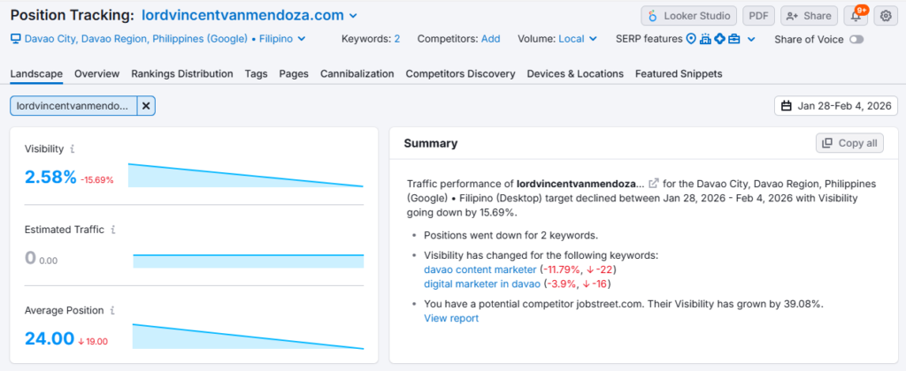Switch to the Rankings Distribution tab
906x371 pixels.
182,74
